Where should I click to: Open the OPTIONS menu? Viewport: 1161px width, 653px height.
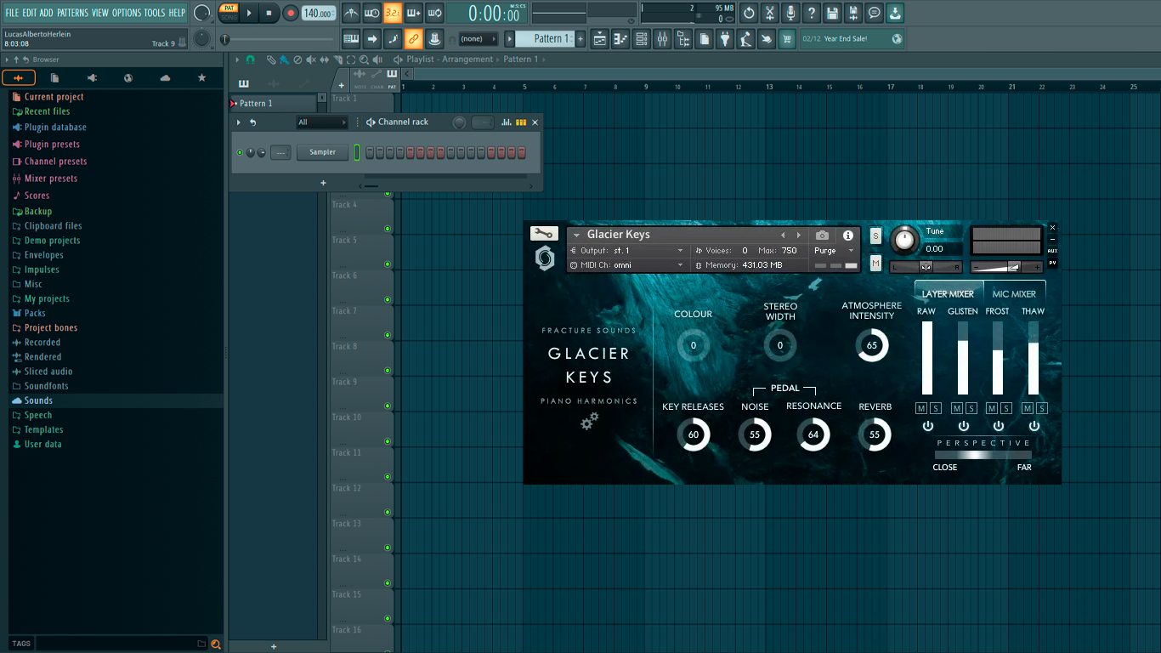[x=127, y=13]
